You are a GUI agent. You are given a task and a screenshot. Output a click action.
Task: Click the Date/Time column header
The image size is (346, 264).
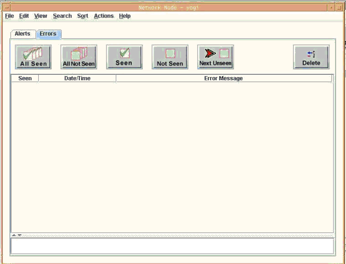click(x=77, y=78)
